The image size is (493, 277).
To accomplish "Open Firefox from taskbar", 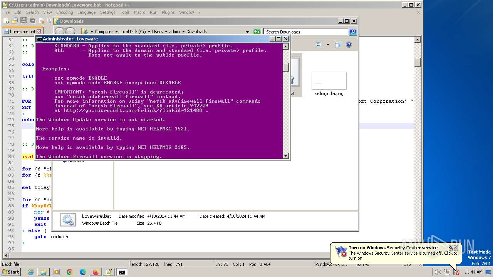I will [96, 272].
